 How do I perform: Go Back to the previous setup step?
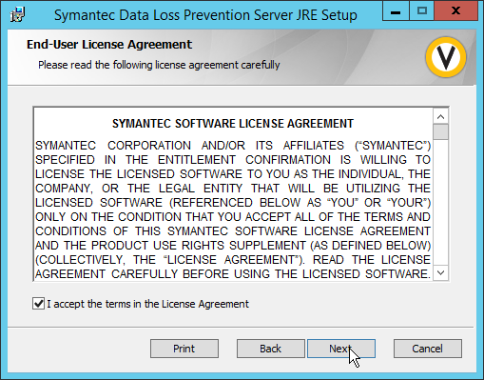pos(270,349)
